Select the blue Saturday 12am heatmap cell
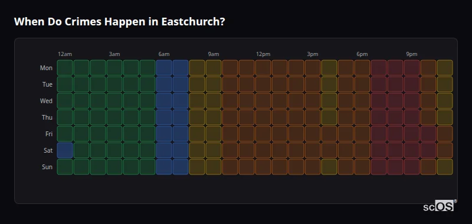 click(x=65, y=150)
